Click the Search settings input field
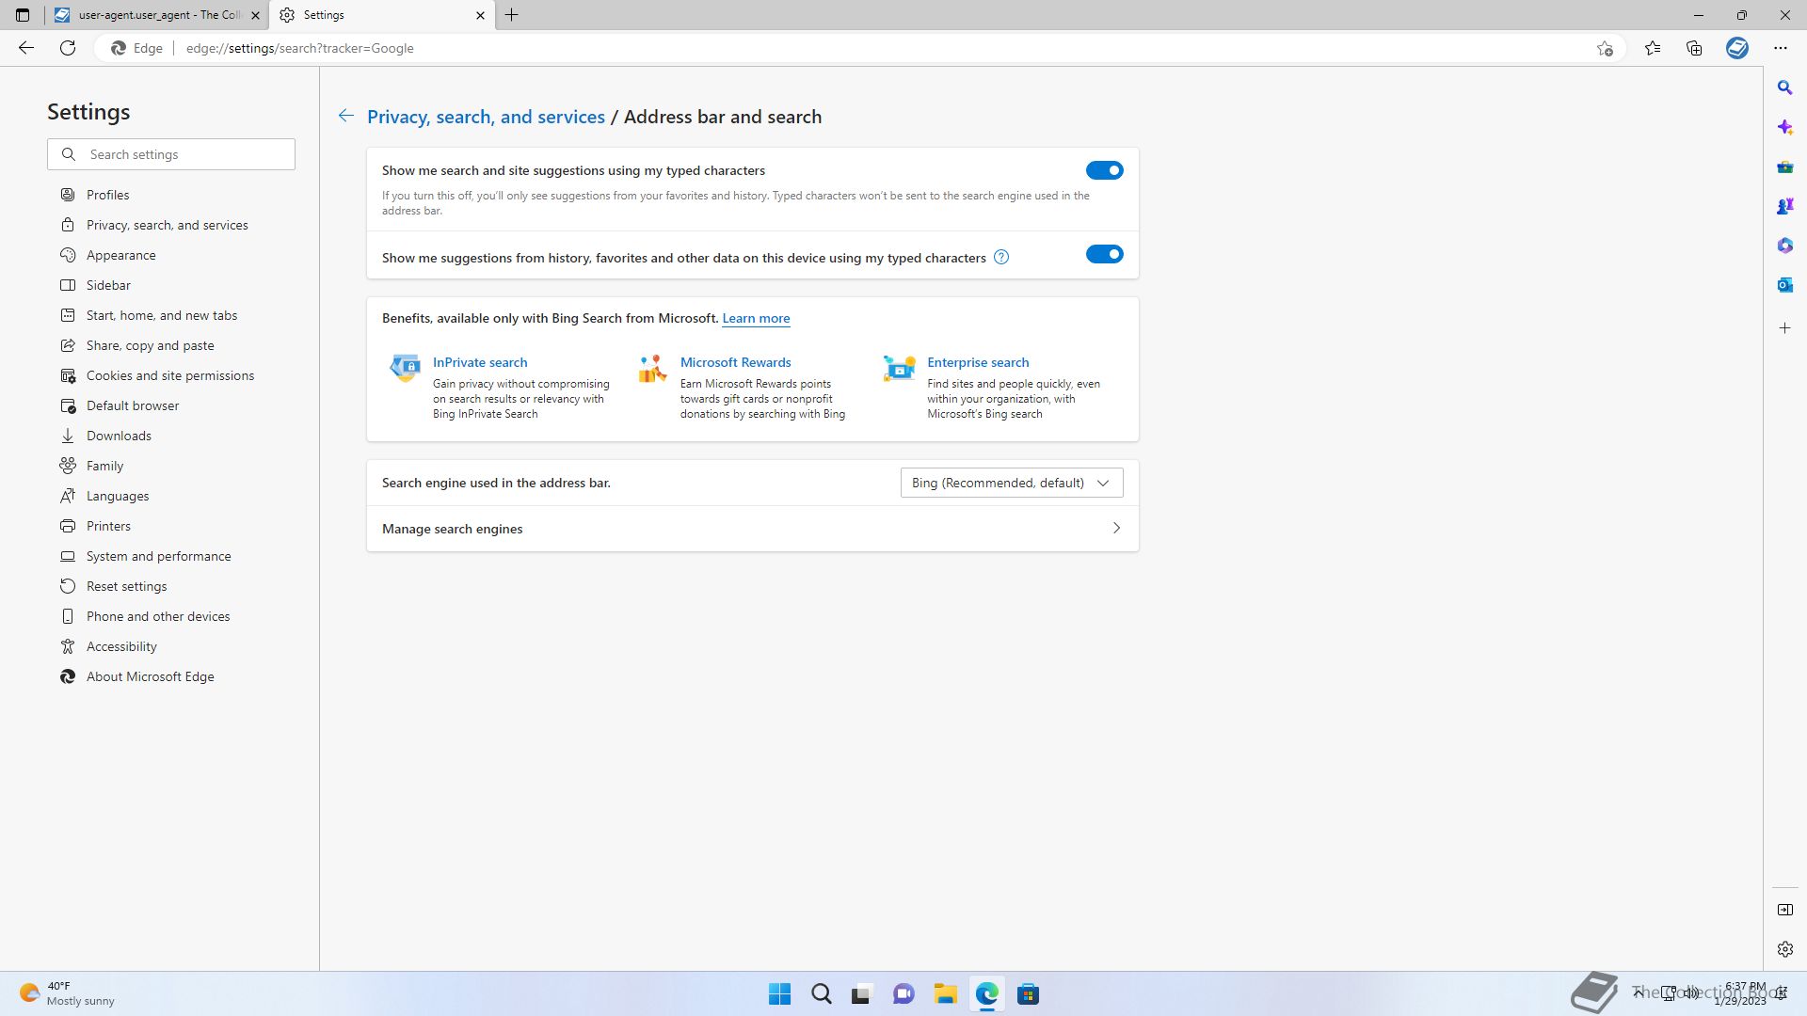 click(x=171, y=154)
